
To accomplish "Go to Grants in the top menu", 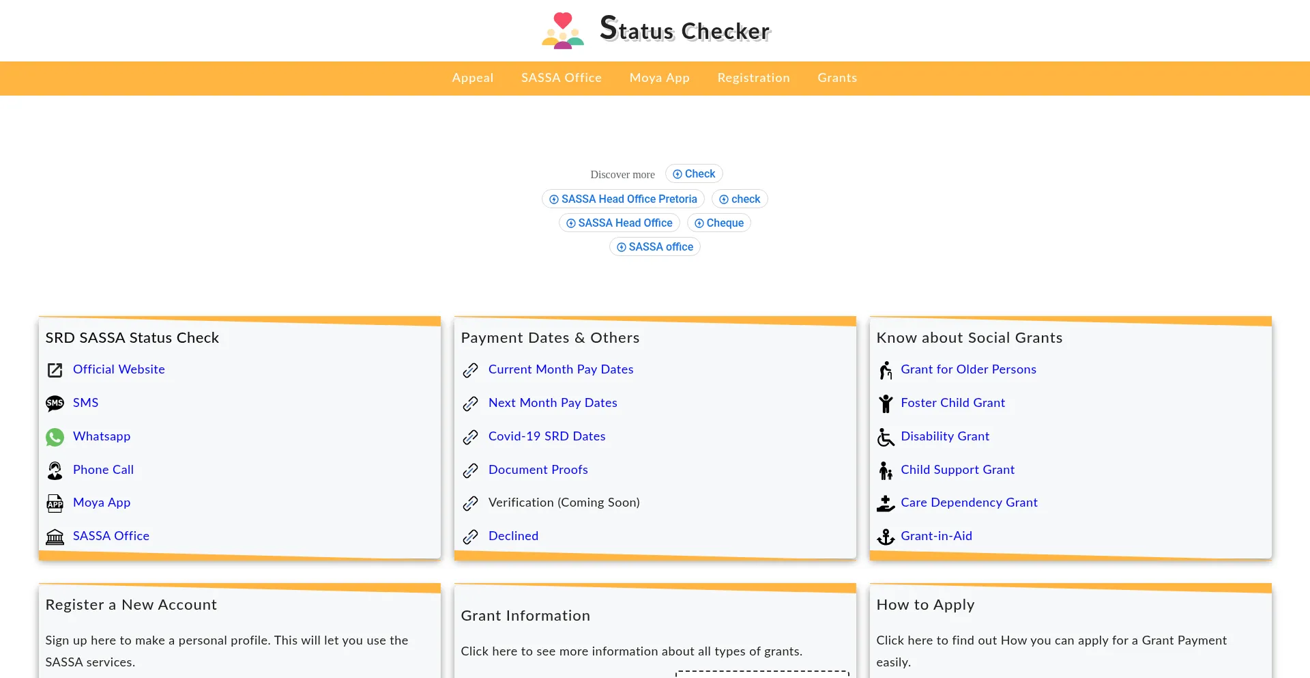I will [x=837, y=78].
